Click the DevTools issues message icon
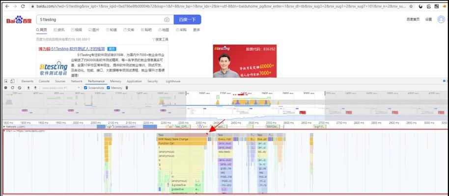The width and height of the screenshot is (449, 196). click(x=445, y=81)
